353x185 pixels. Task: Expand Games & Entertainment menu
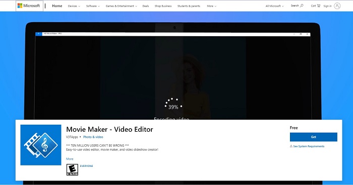tap(122, 6)
